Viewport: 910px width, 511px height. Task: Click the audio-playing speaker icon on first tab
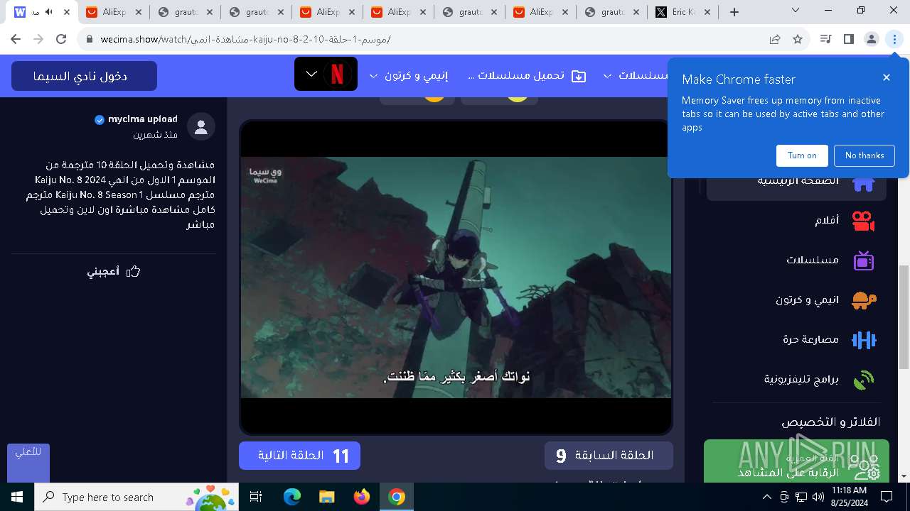(49, 12)
